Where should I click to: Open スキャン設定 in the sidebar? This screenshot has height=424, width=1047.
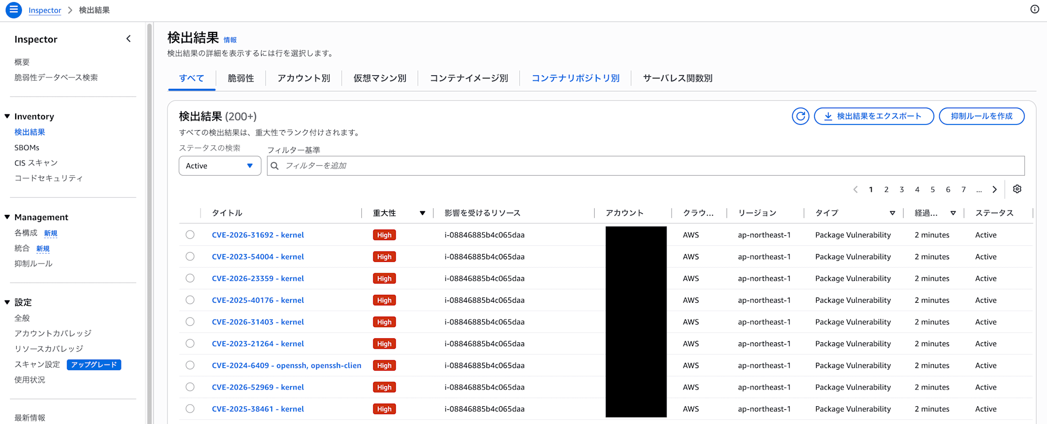tap(37, 364)
